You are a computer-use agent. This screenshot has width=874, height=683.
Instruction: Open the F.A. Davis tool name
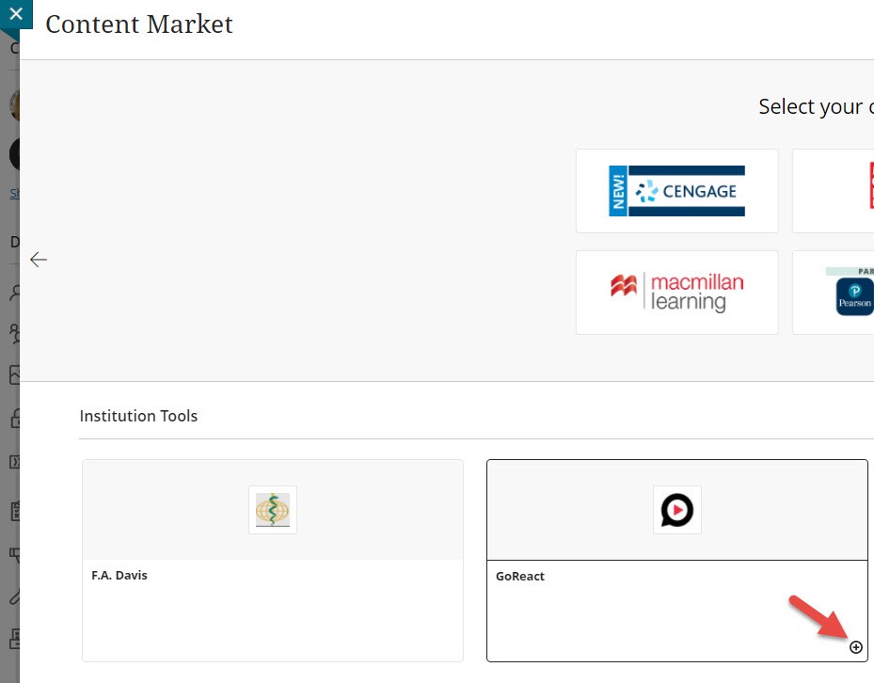(x=119, y=576)
